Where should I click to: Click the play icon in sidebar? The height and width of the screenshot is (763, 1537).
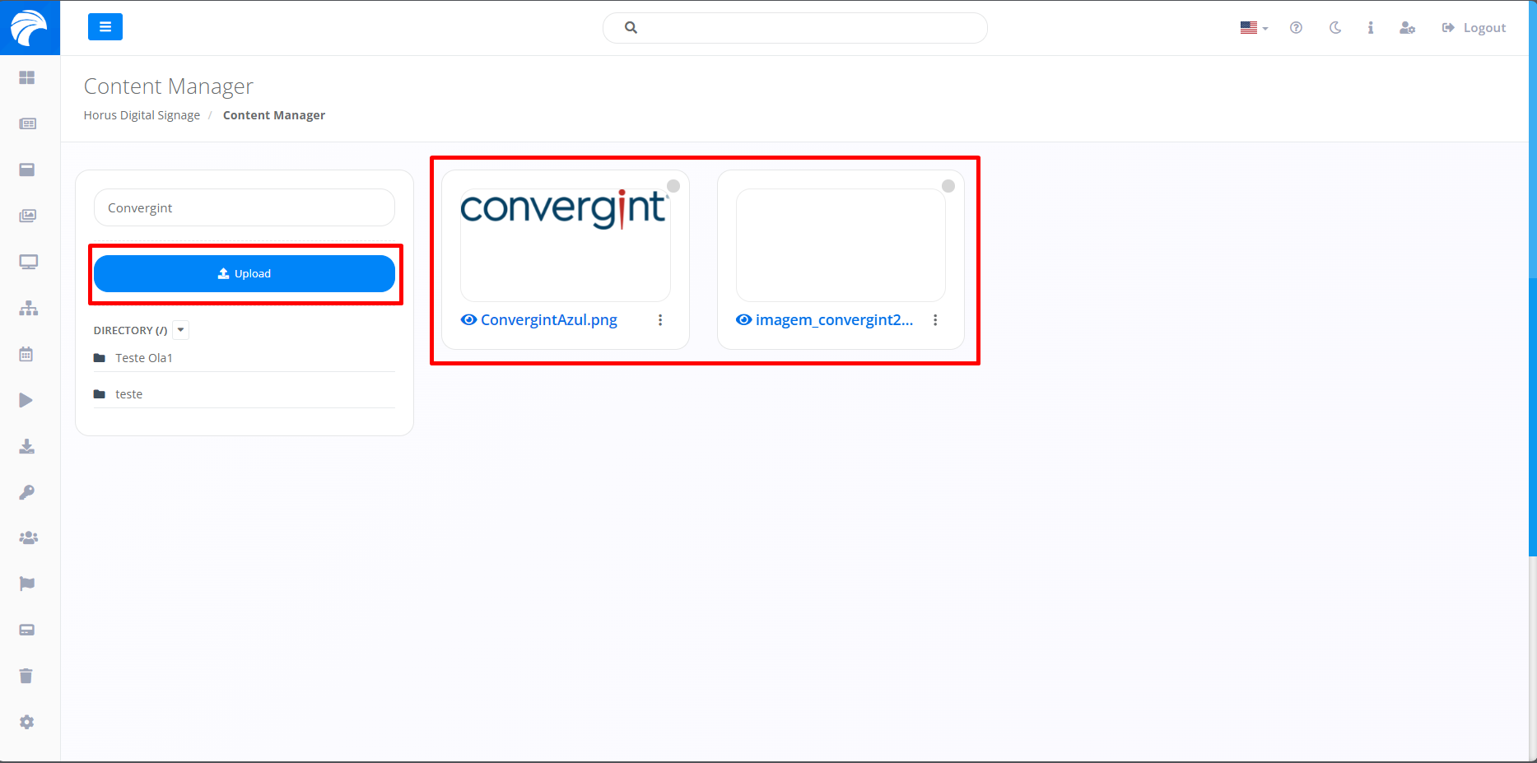(26, 400)
